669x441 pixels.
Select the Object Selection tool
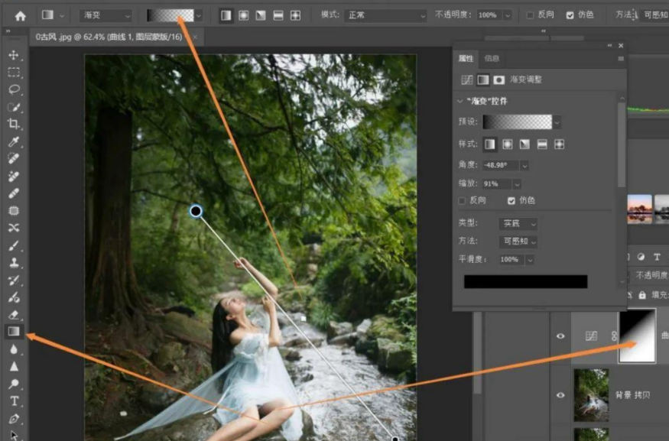click(x=14, y=107)
